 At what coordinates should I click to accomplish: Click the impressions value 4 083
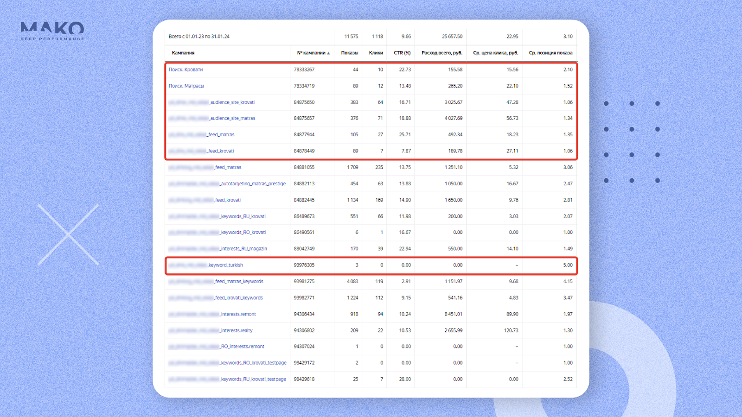click(352, 282)
